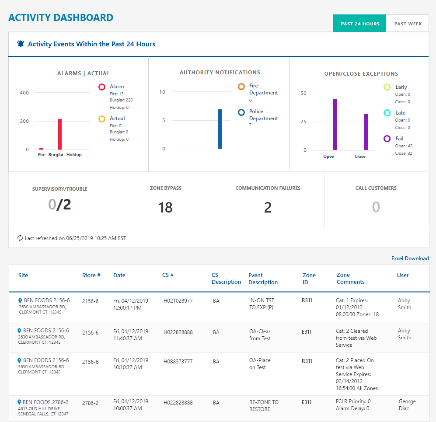The height and width of the screenshot is (422, 436).
Task: Click the red Burglar alarm bar
Action: coord(59,134)
